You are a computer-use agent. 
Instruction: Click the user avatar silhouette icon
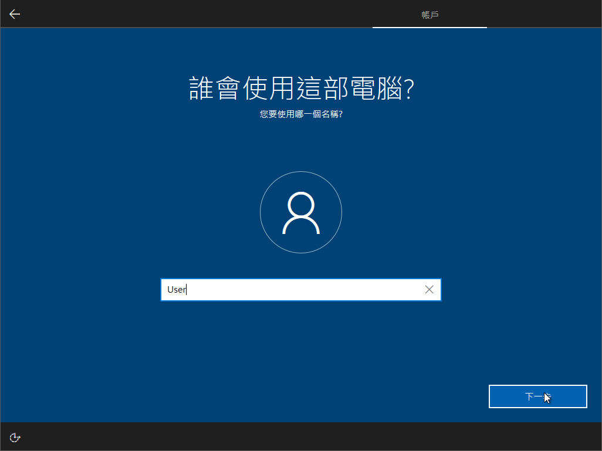click(300, 212)
